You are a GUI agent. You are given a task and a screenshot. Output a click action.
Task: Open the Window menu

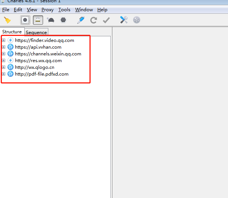[84, 10]
